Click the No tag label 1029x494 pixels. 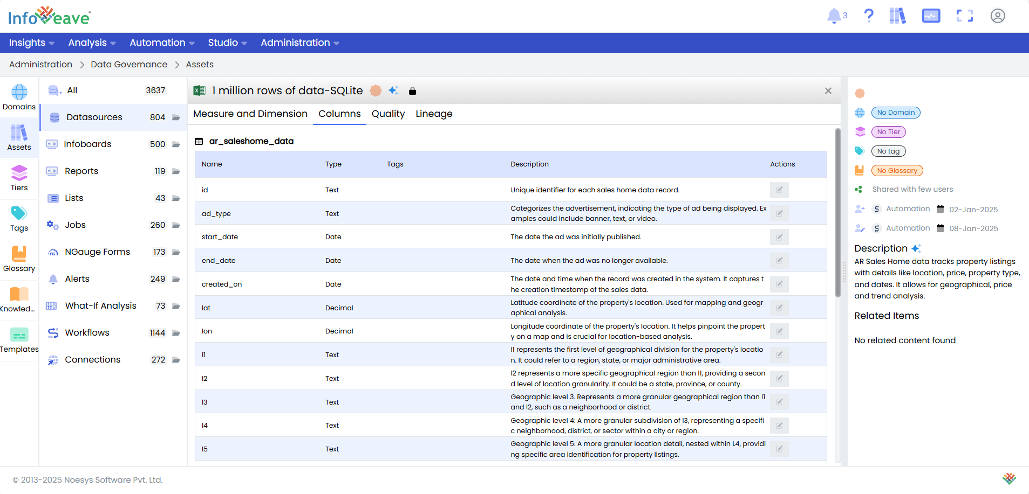(x=888, y=151)
